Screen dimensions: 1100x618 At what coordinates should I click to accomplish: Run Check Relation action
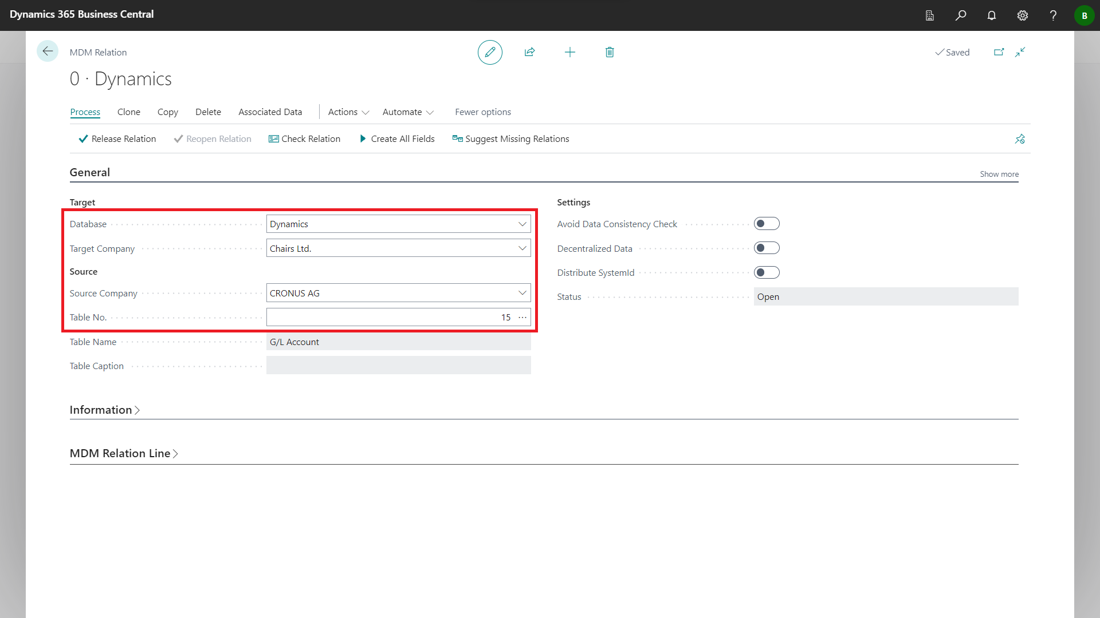[304, 139]
